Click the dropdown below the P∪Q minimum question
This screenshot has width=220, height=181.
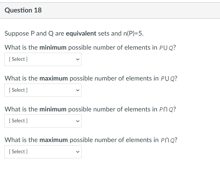(43, 59)
